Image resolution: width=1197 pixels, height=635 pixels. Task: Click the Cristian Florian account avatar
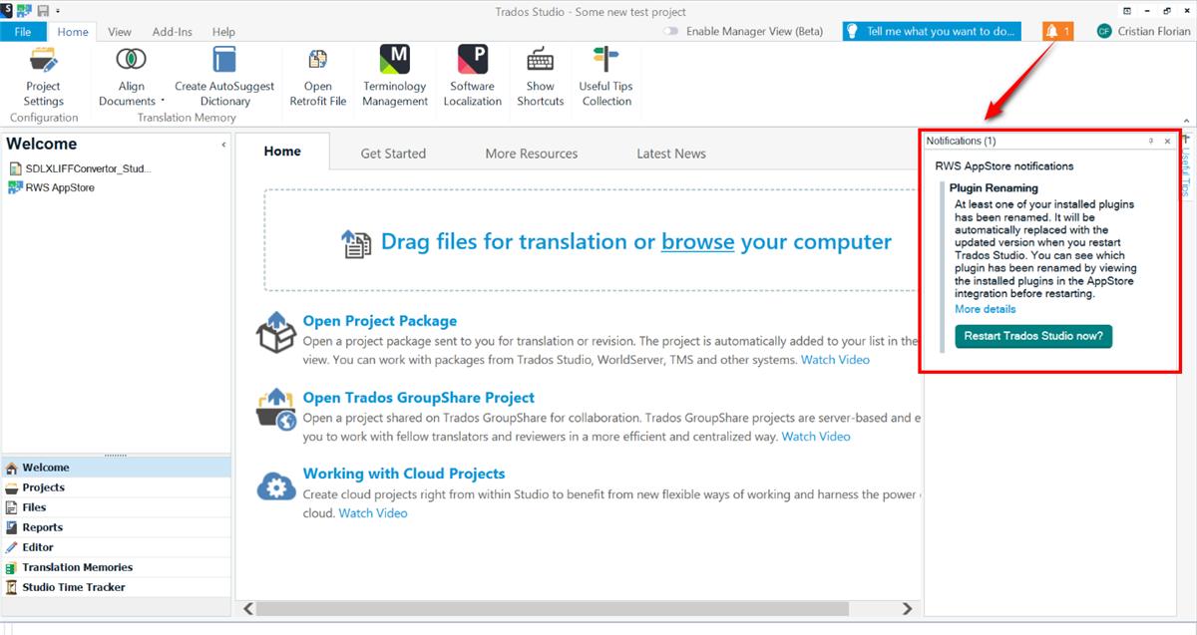[x=1103, y=31]
